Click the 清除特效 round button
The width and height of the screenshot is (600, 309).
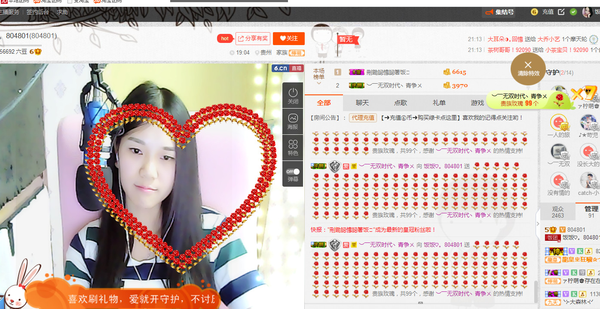pyautogui.click(x=528, y=68)
